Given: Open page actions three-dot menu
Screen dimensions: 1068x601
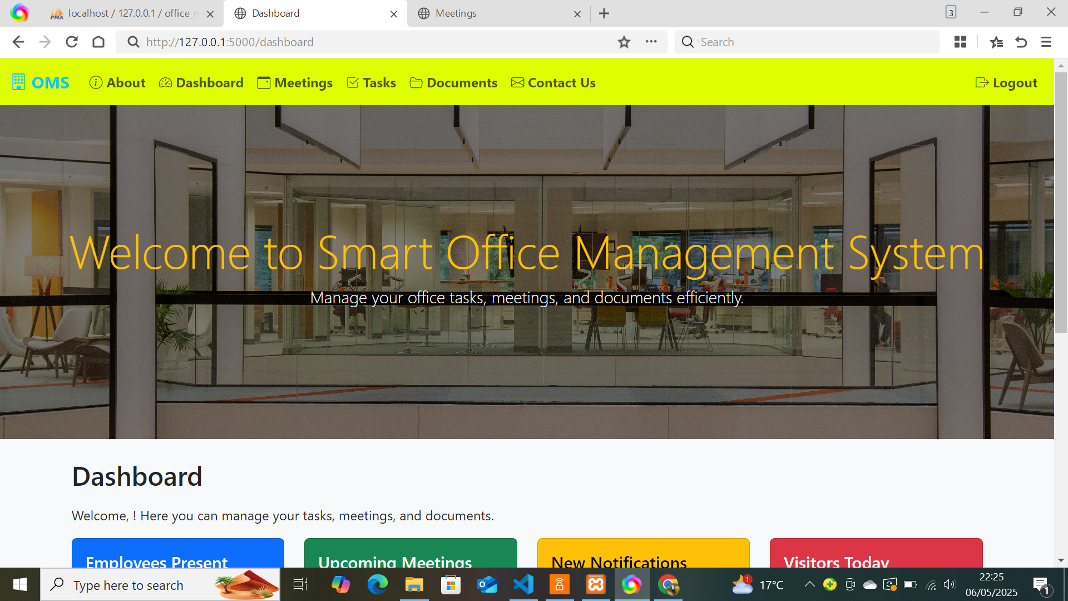Looking at the screenshot, I should coord(651,42).
